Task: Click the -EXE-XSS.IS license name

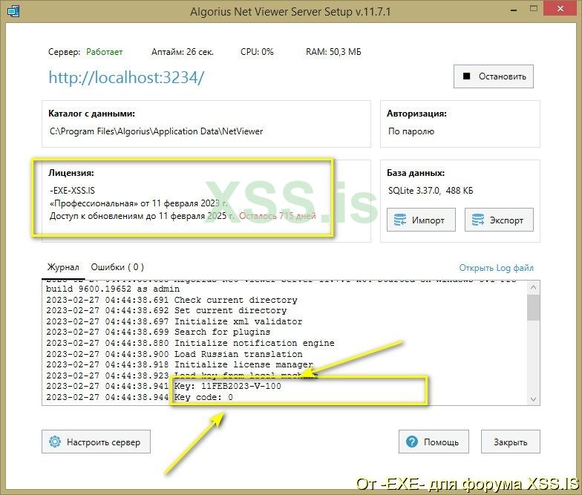Action: 73,191
